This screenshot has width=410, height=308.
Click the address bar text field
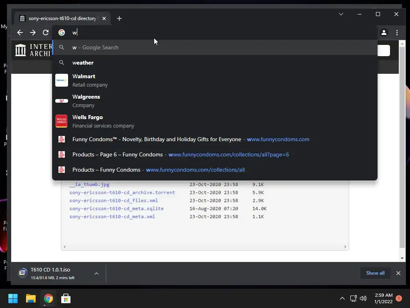tap(215, 32)
